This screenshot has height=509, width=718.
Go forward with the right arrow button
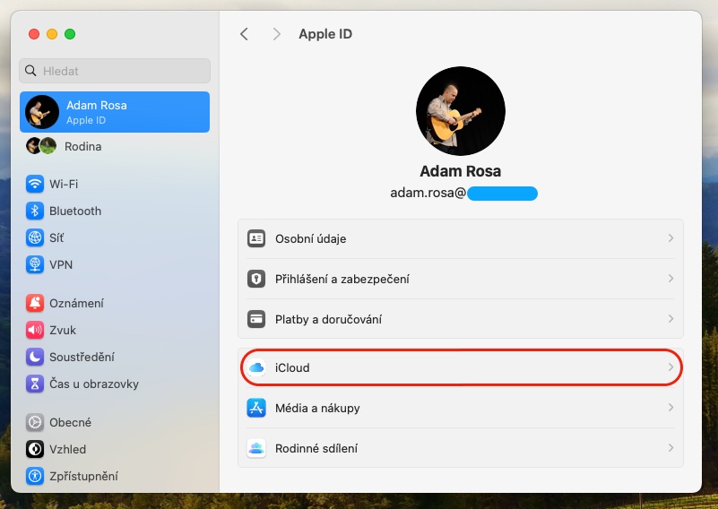276,34
